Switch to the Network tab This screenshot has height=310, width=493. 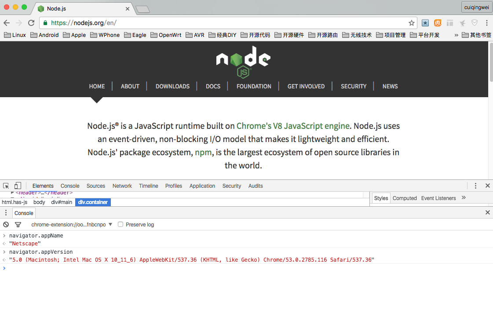pyautogui.click(x=122, y=186)
